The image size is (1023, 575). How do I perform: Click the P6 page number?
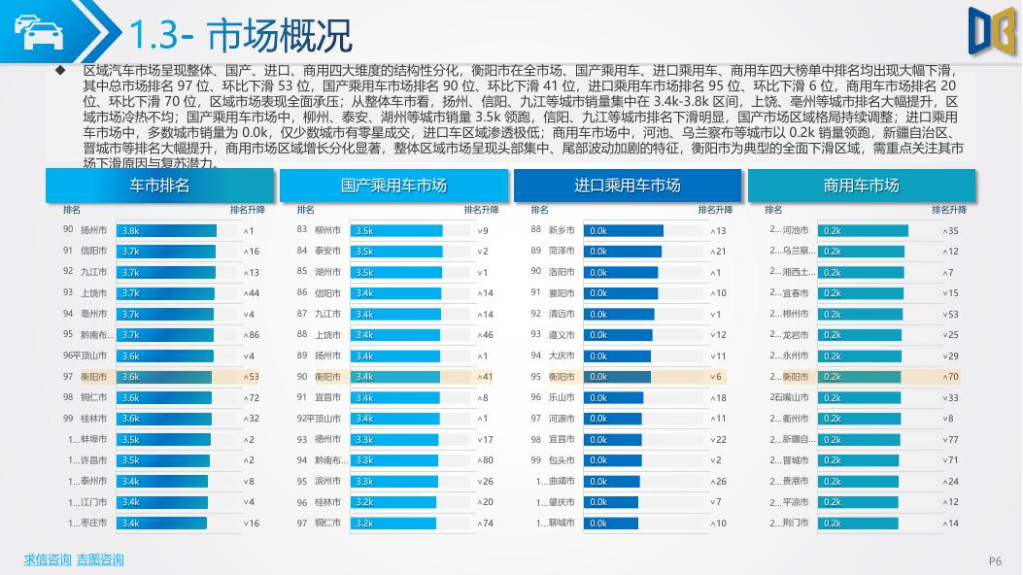[994, 560]
